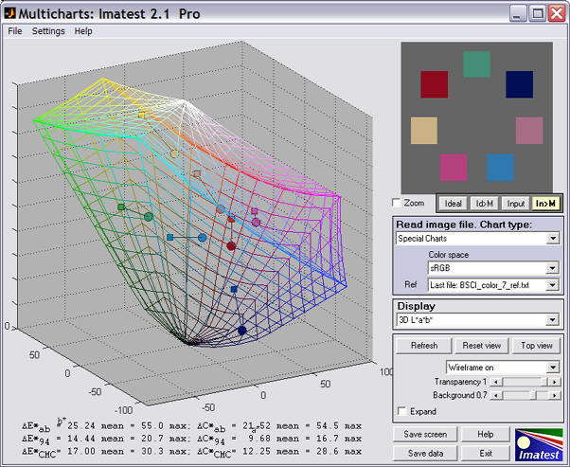Enable the Zoom checkbox
570x467 pixels.
click(x=397, y=203)
